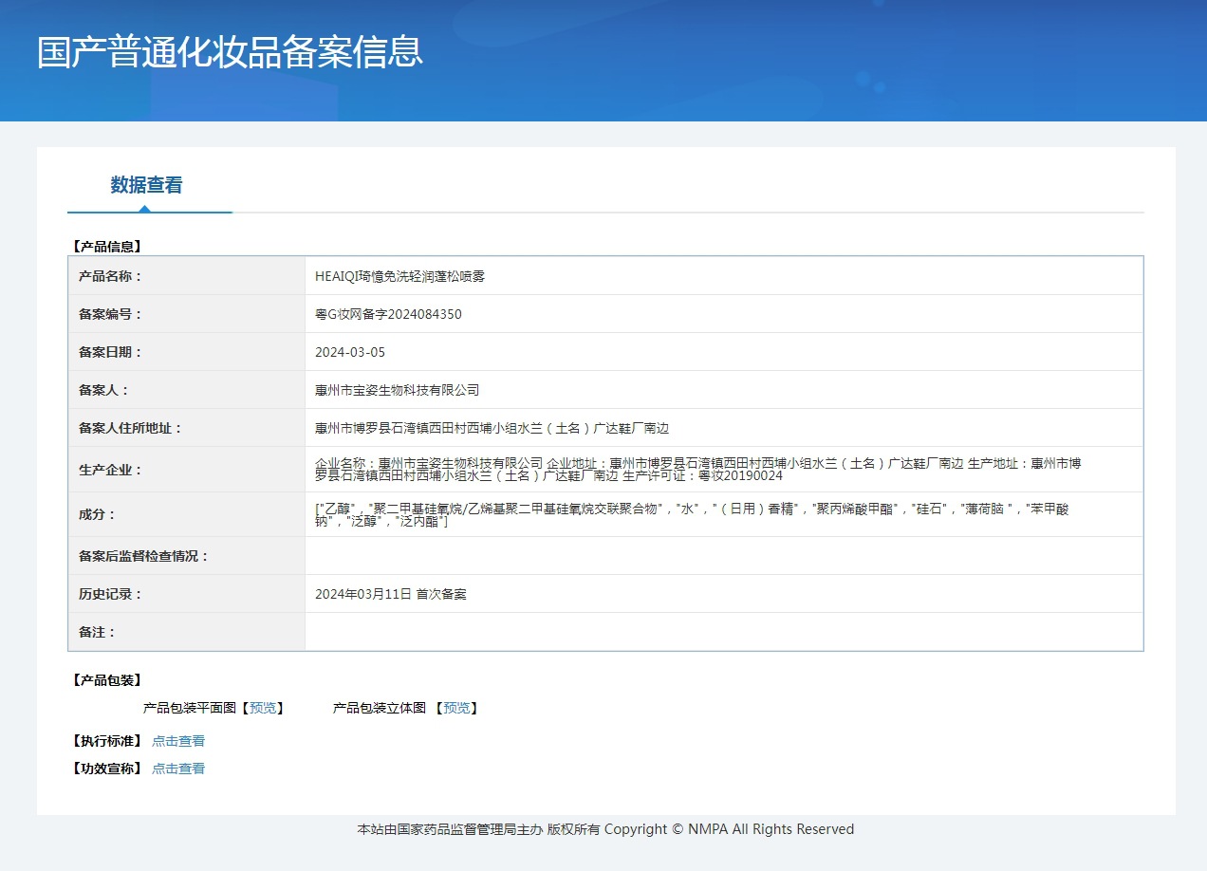Image resolution: width=1207 pixels, height=871 pixels.
Task: Click the 备案人住所地址 address value
Action: point(492,428)
